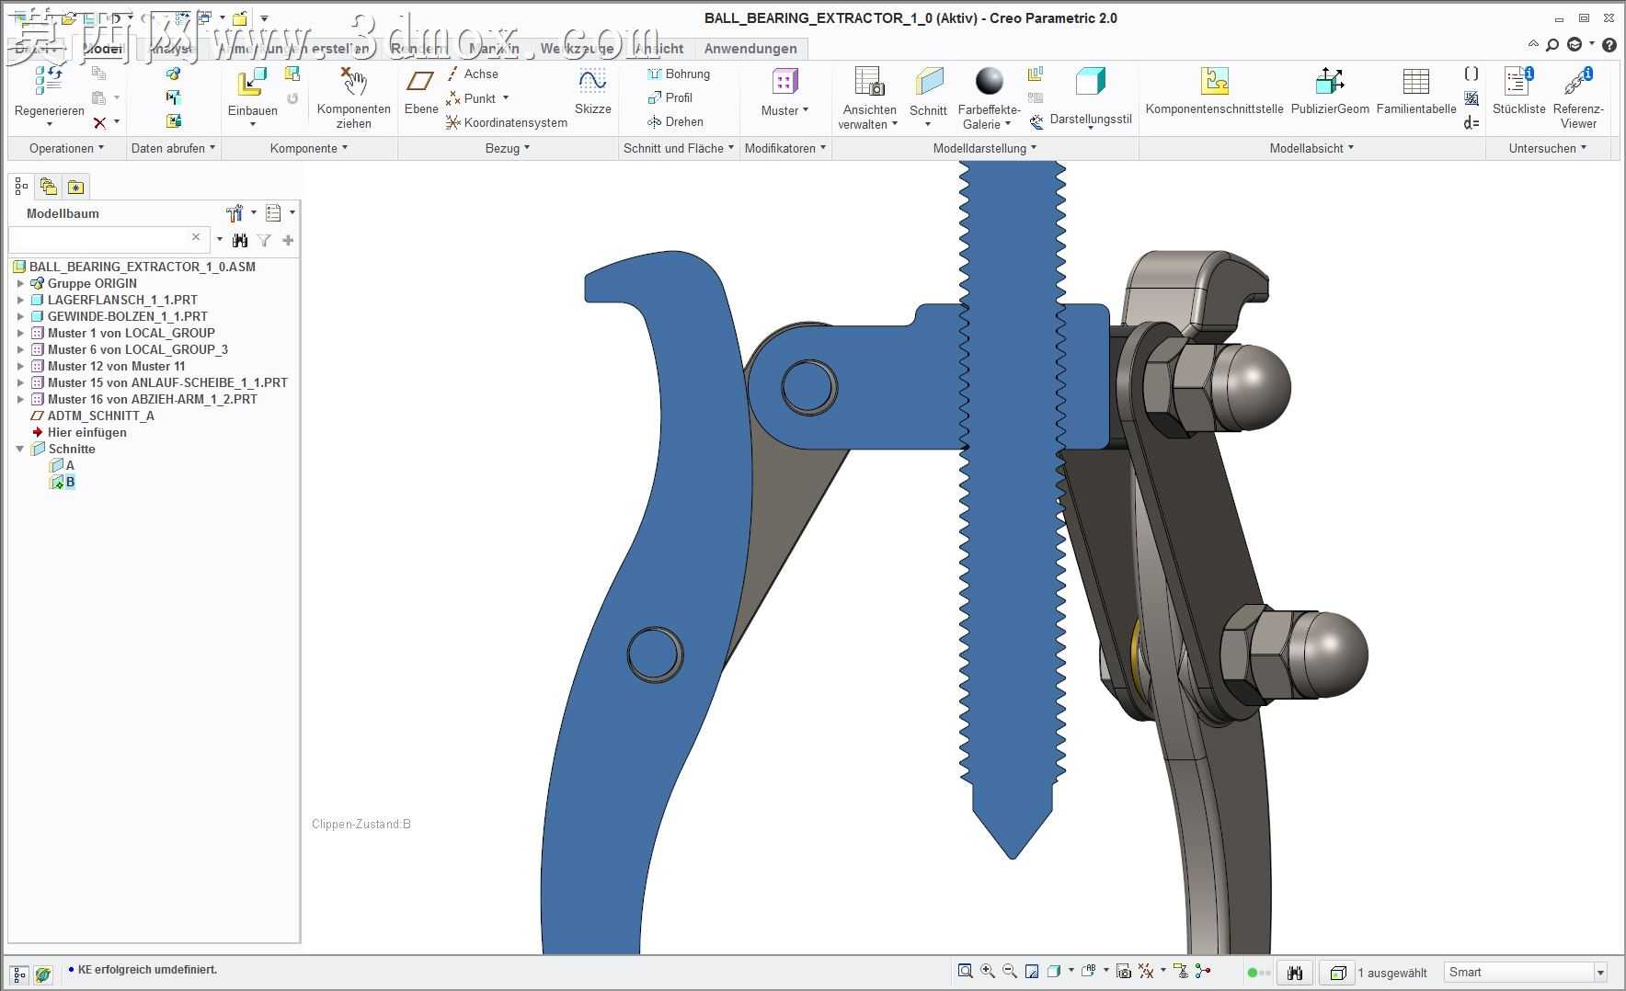Viewport: 1626px width, 991px height.
Task: Expand LAGERFLANSCH_1_1.PRT tree node
Action: click(20, 300)
